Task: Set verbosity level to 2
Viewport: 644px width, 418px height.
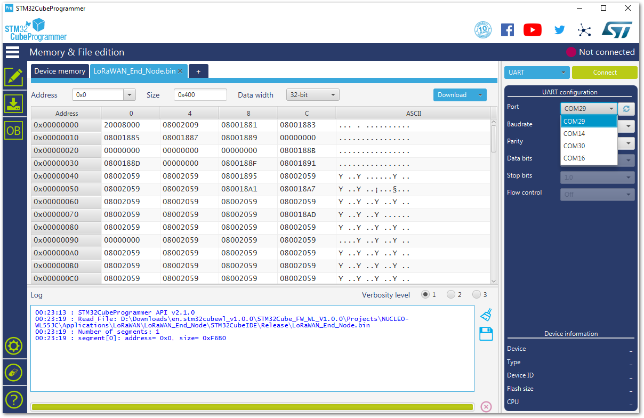Action: [451, 294]
